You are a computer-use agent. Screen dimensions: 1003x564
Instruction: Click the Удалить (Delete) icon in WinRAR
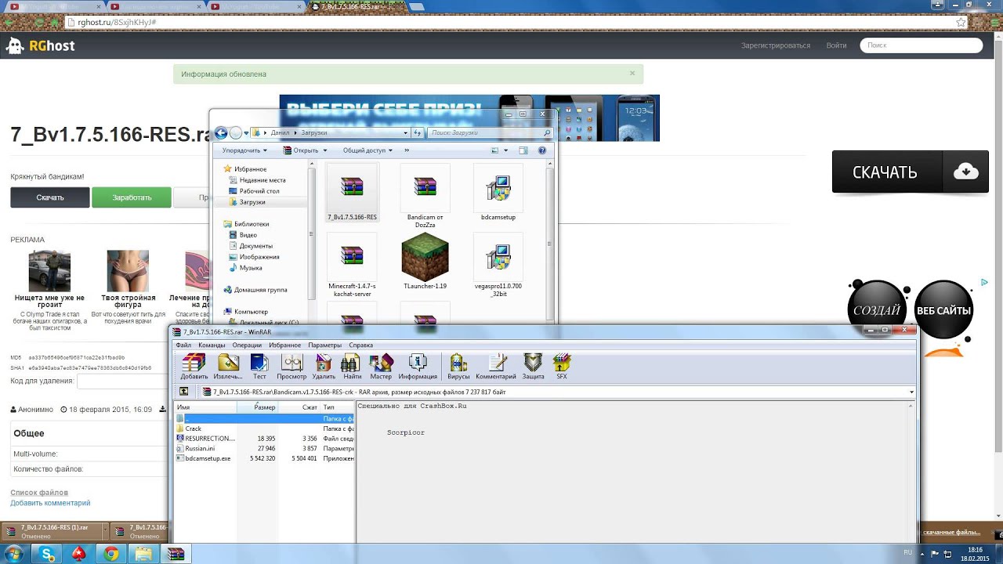324,367
